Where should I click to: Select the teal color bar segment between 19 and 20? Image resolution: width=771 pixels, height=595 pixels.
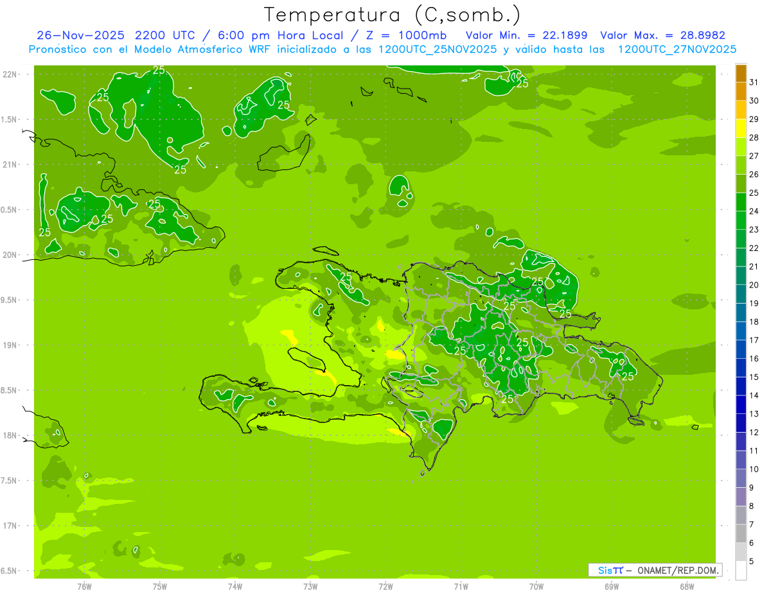click(741, 295)
